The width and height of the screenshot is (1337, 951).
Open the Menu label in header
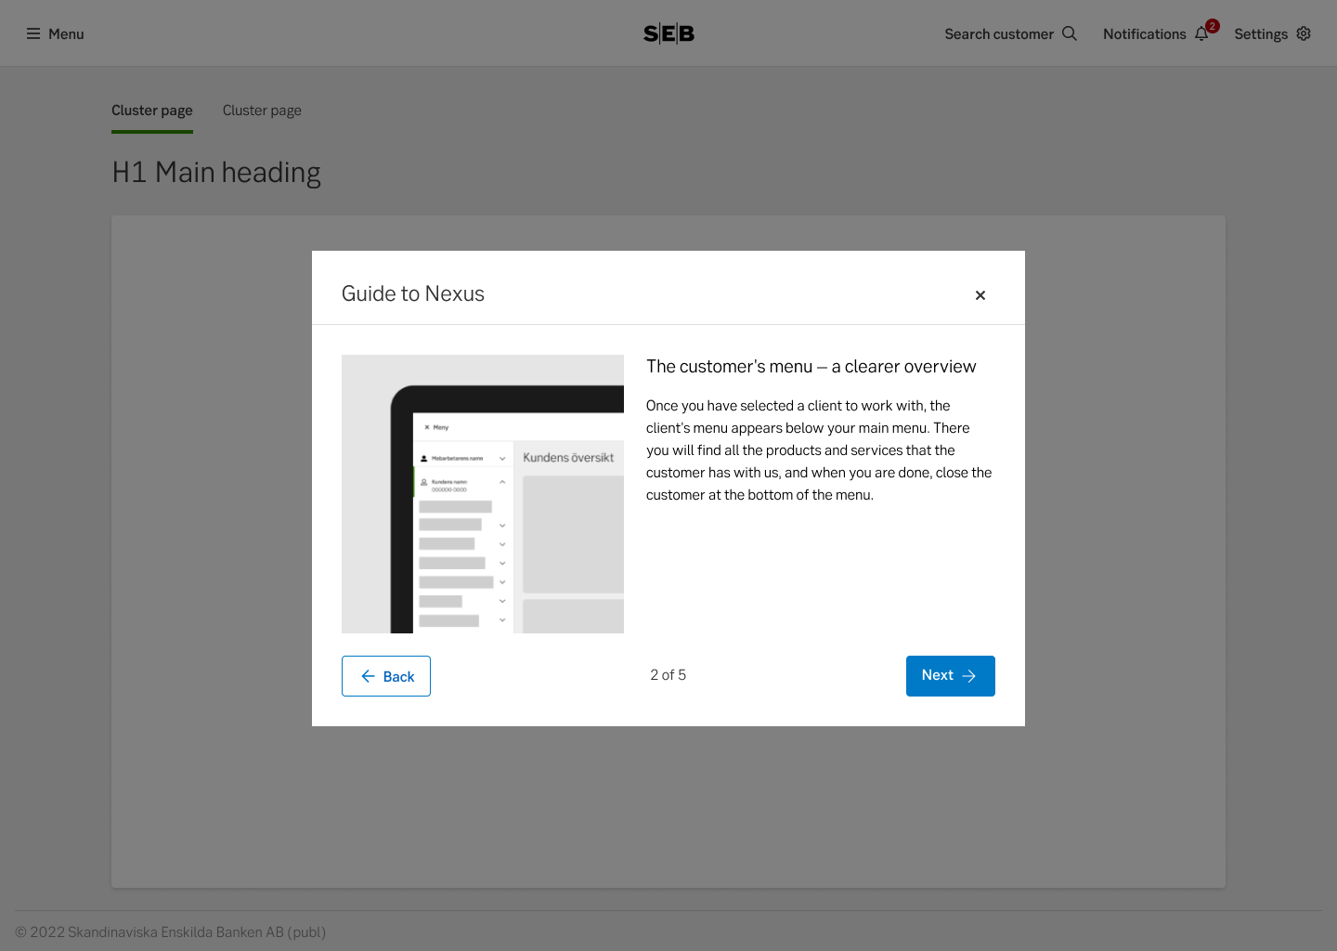coord(66,34)
